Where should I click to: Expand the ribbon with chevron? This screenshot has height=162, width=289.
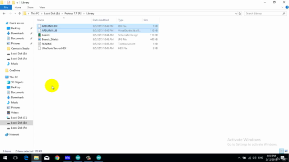point(282,7)
